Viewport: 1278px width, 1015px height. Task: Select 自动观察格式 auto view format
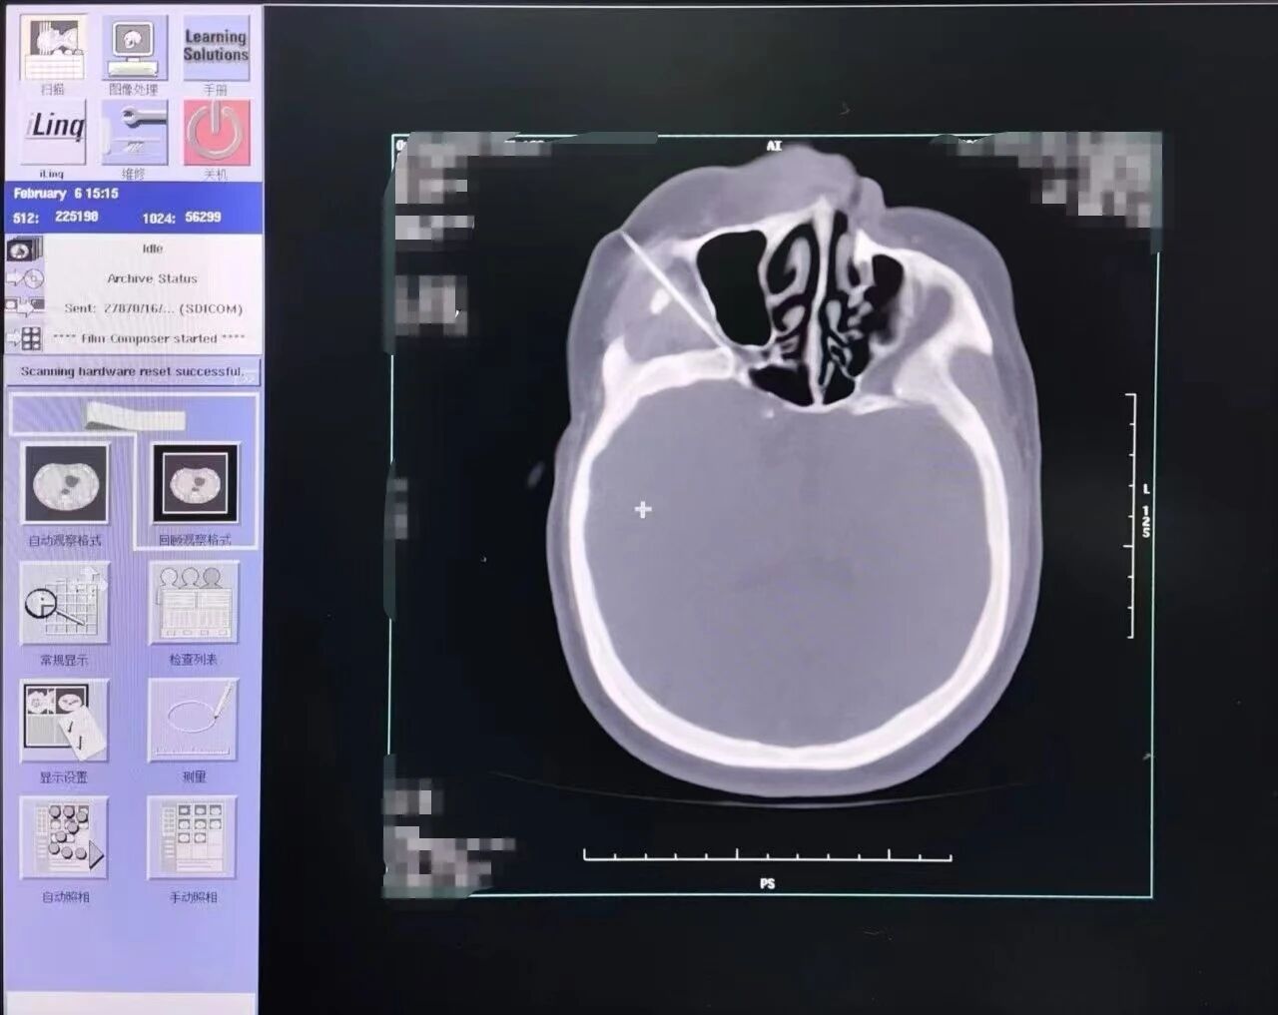[66, 486]
